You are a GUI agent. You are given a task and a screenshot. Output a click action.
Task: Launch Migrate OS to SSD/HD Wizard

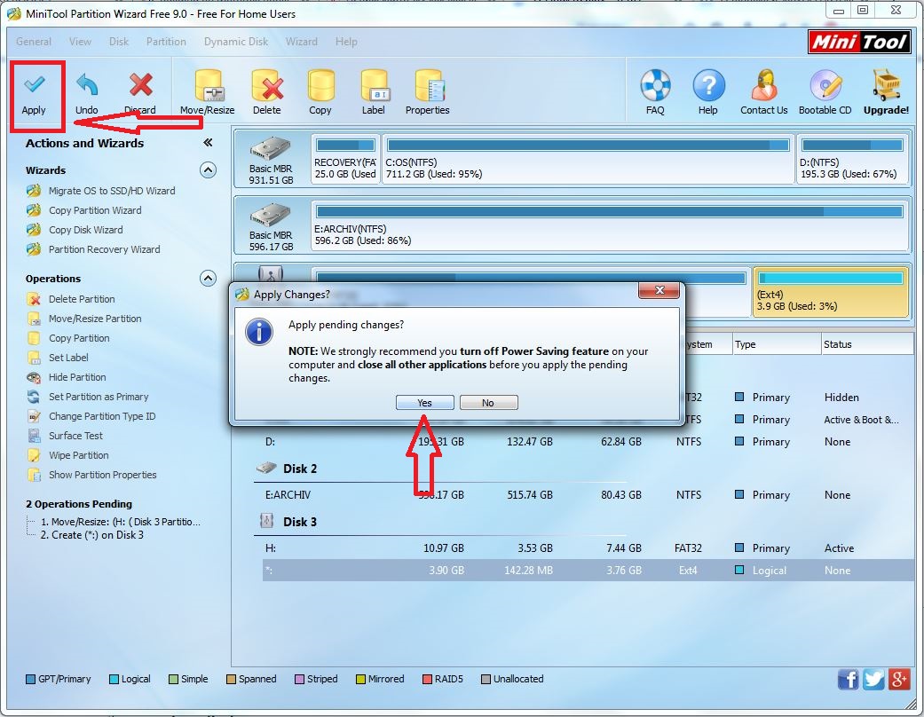111,191
